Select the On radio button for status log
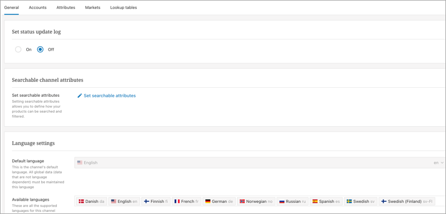The image size is (446, 214). tap(18, 49)
